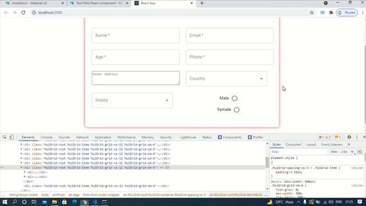Add a new style rule with plus icon
366x206 pixels.
pos(352,152)
